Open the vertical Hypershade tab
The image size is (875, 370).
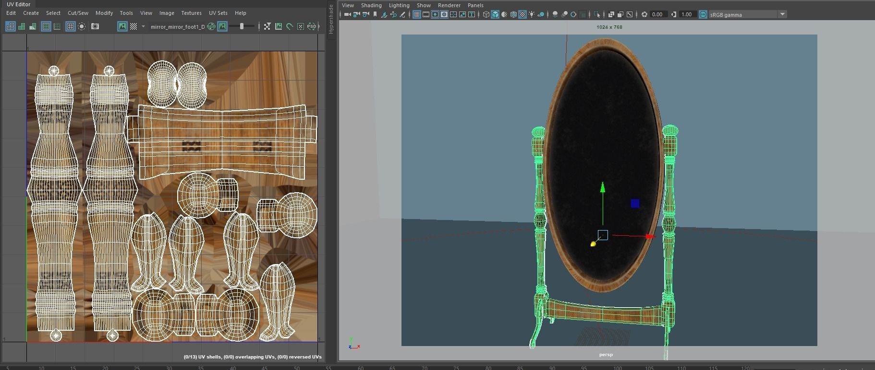click(331, 19)
